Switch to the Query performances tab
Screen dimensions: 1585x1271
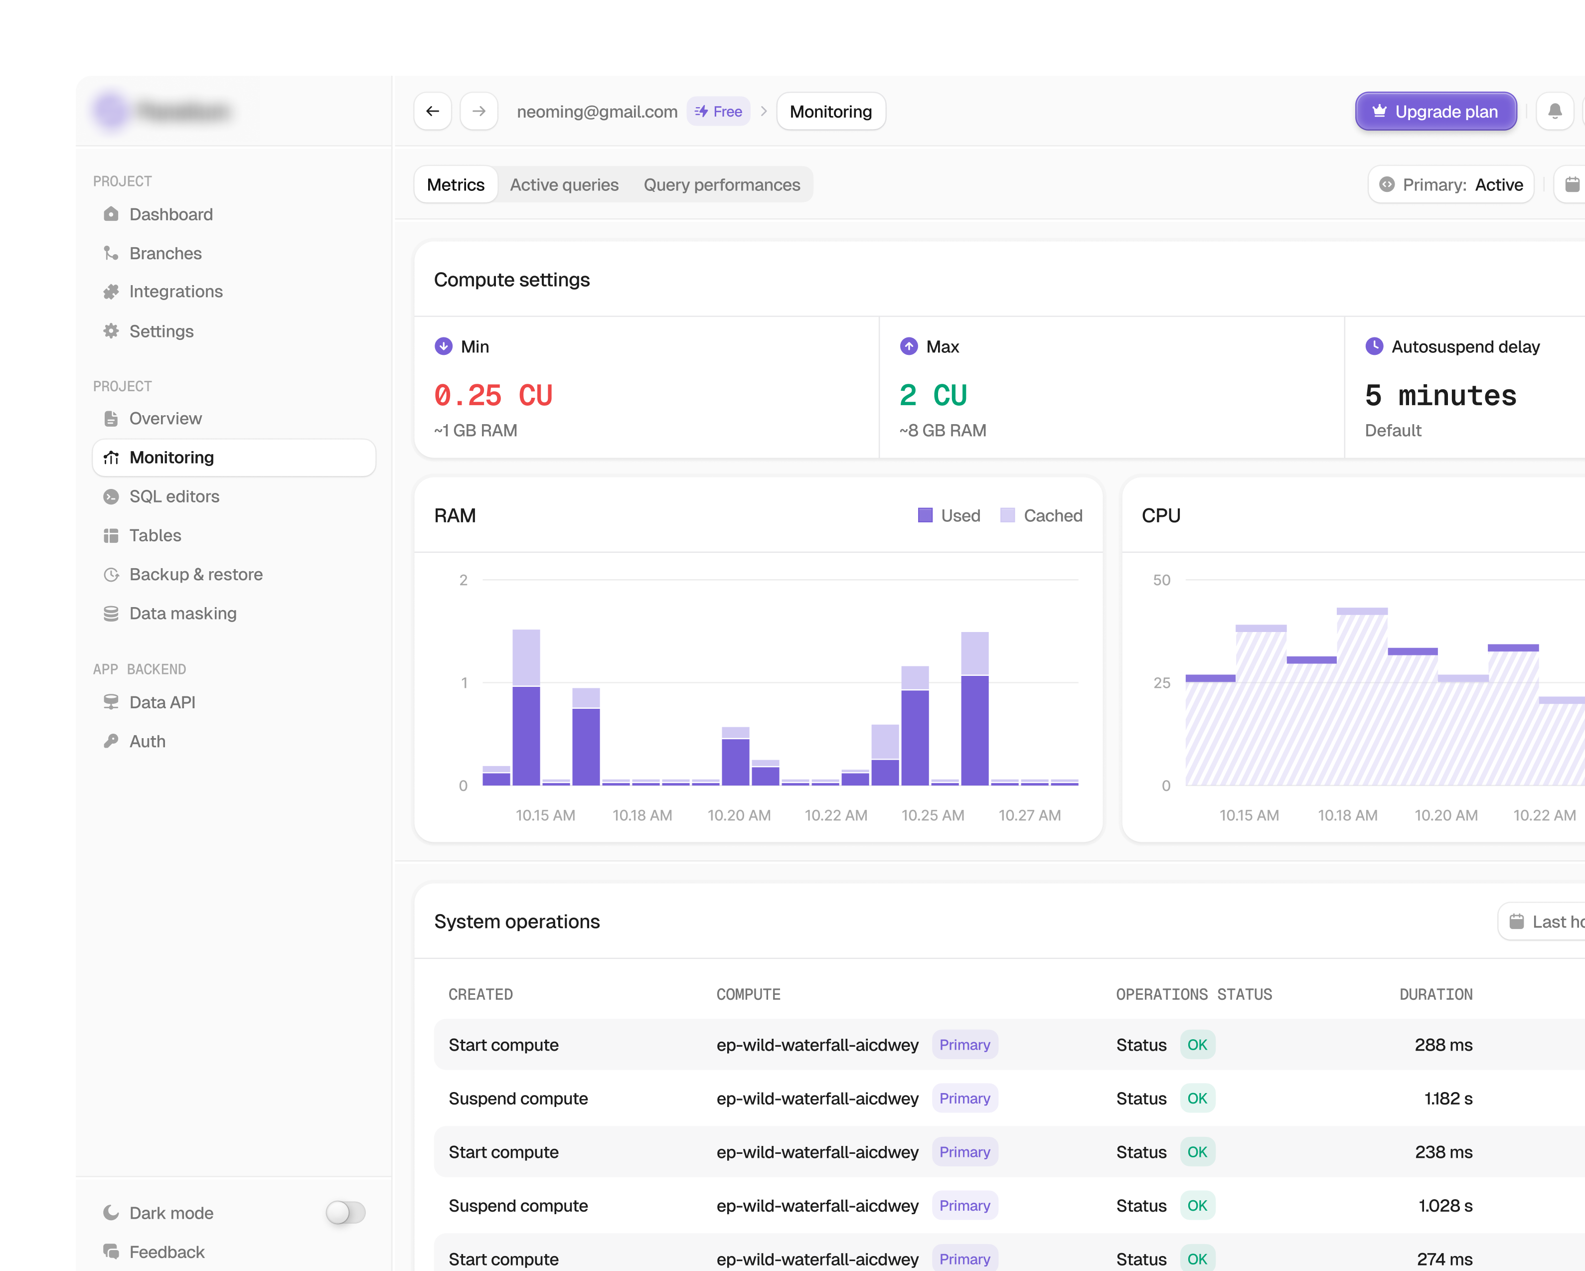coord(721,184)
